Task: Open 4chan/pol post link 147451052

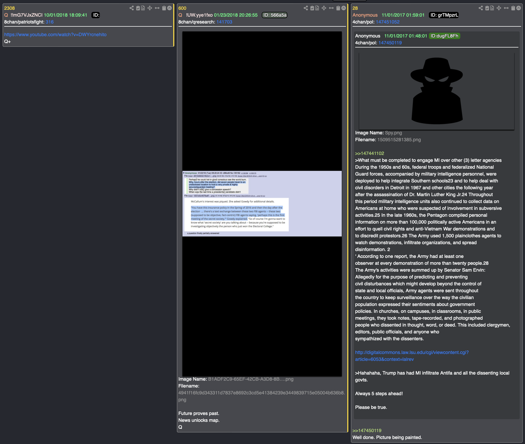Action: [388, 22]
